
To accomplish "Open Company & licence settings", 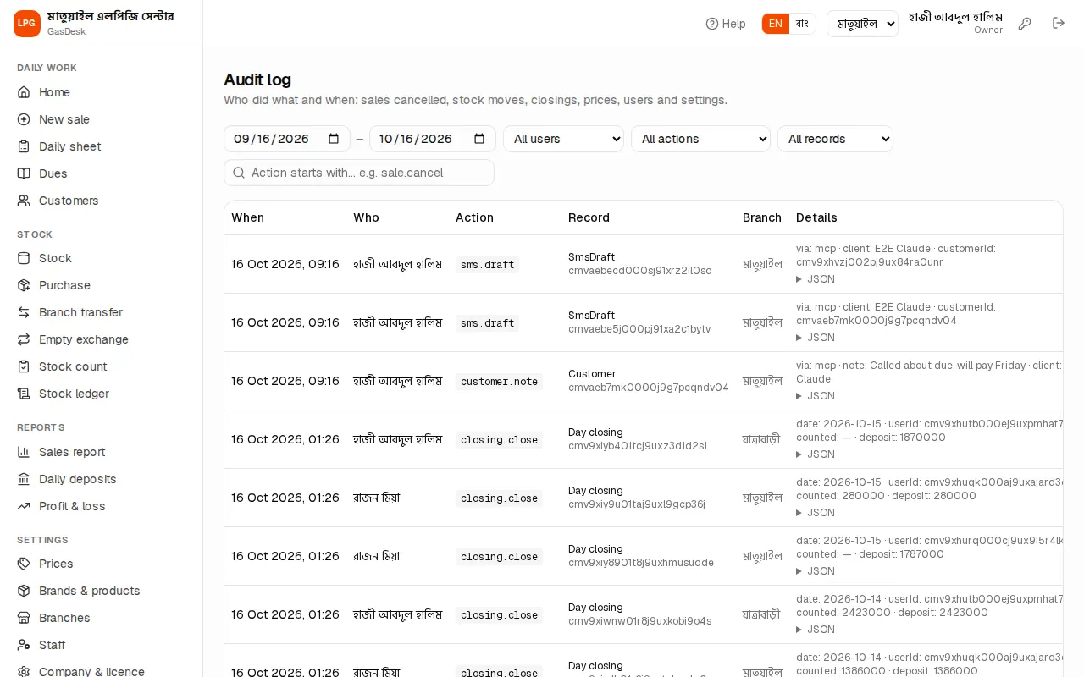I will coord(102,669).
